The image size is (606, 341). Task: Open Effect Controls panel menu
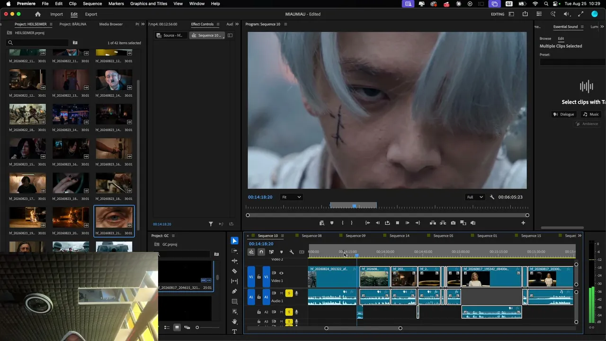[x=218, y=24]
